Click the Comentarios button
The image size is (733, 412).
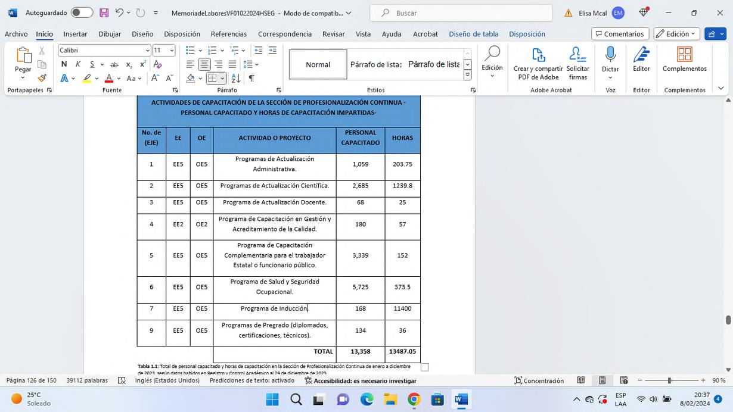point(620,34)
